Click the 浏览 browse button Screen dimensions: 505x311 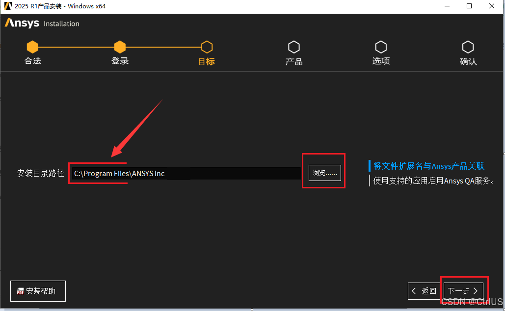tap(325, 173)
